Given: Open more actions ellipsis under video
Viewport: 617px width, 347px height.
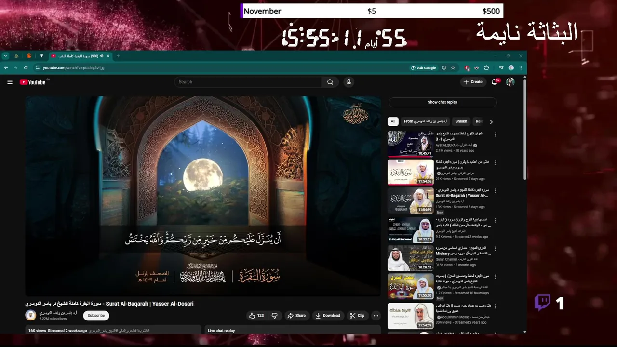Looking at the screenshot, I should [x=376, y=316].
